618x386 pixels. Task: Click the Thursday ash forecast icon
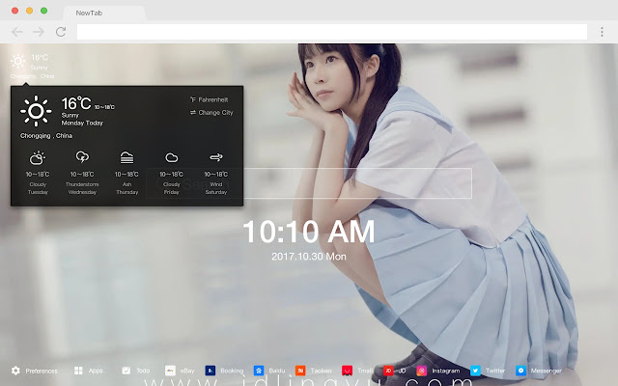pyautogui.click(x=126, y=157)
